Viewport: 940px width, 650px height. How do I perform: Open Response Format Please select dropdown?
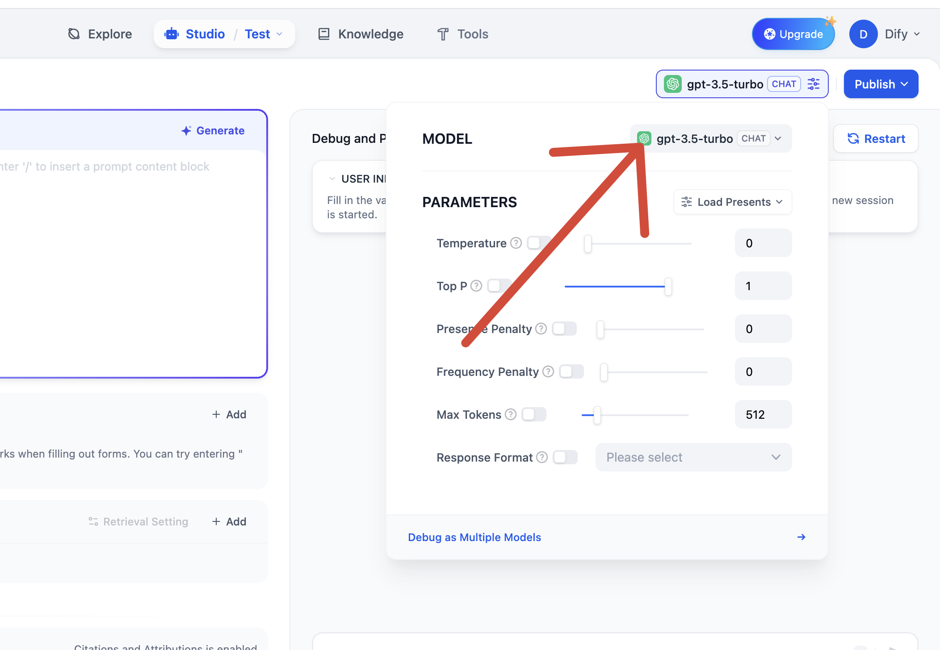693,457
